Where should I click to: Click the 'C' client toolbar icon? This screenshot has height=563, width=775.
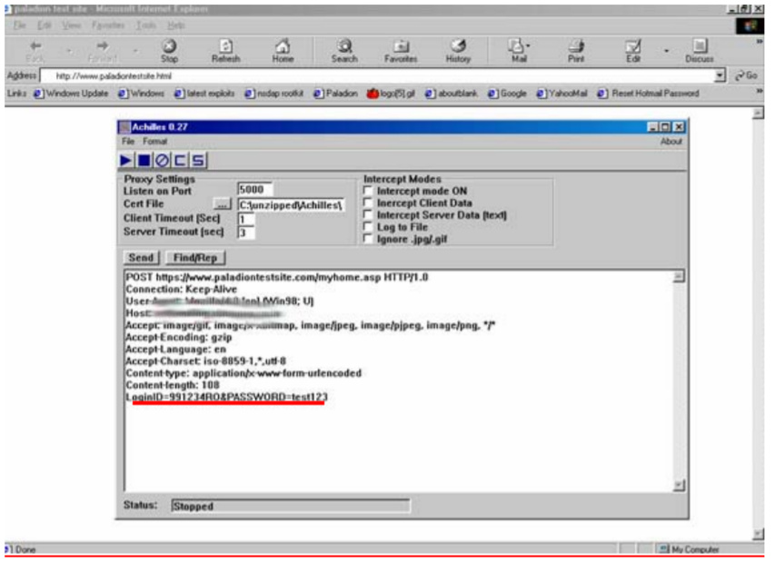[180, 161]
